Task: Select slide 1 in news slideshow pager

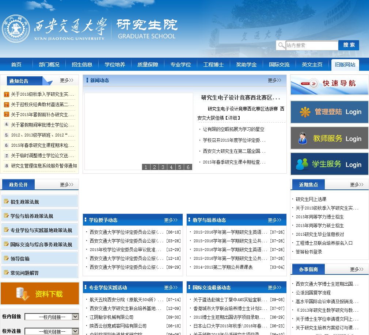Action: point(146,167)
